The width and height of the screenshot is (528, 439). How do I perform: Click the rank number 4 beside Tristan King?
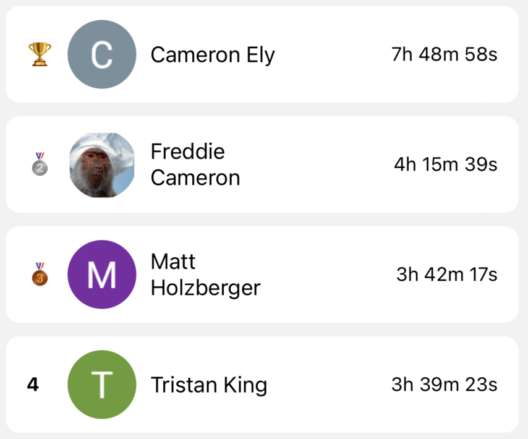click(32, 384)
